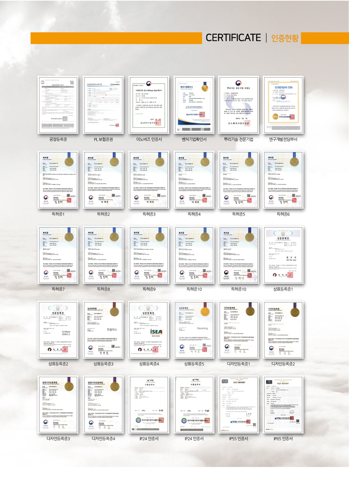Click the caption text 공장등록증
The width and height of the screenshot is (349, 488).
coord(58,140)
